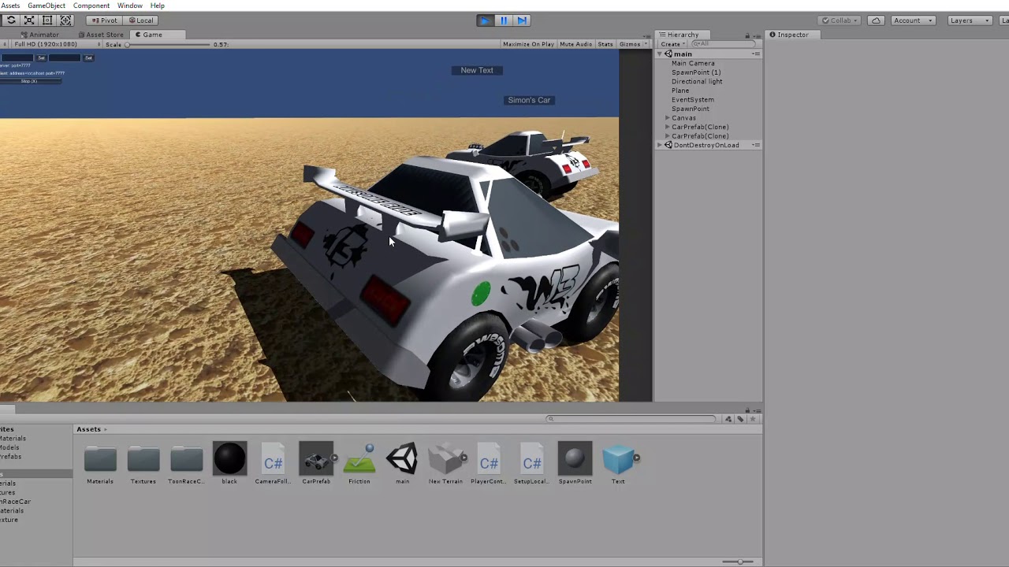Screen dimensions: 1009x567
Task: Pause the running game
Action: pos(503,20)
